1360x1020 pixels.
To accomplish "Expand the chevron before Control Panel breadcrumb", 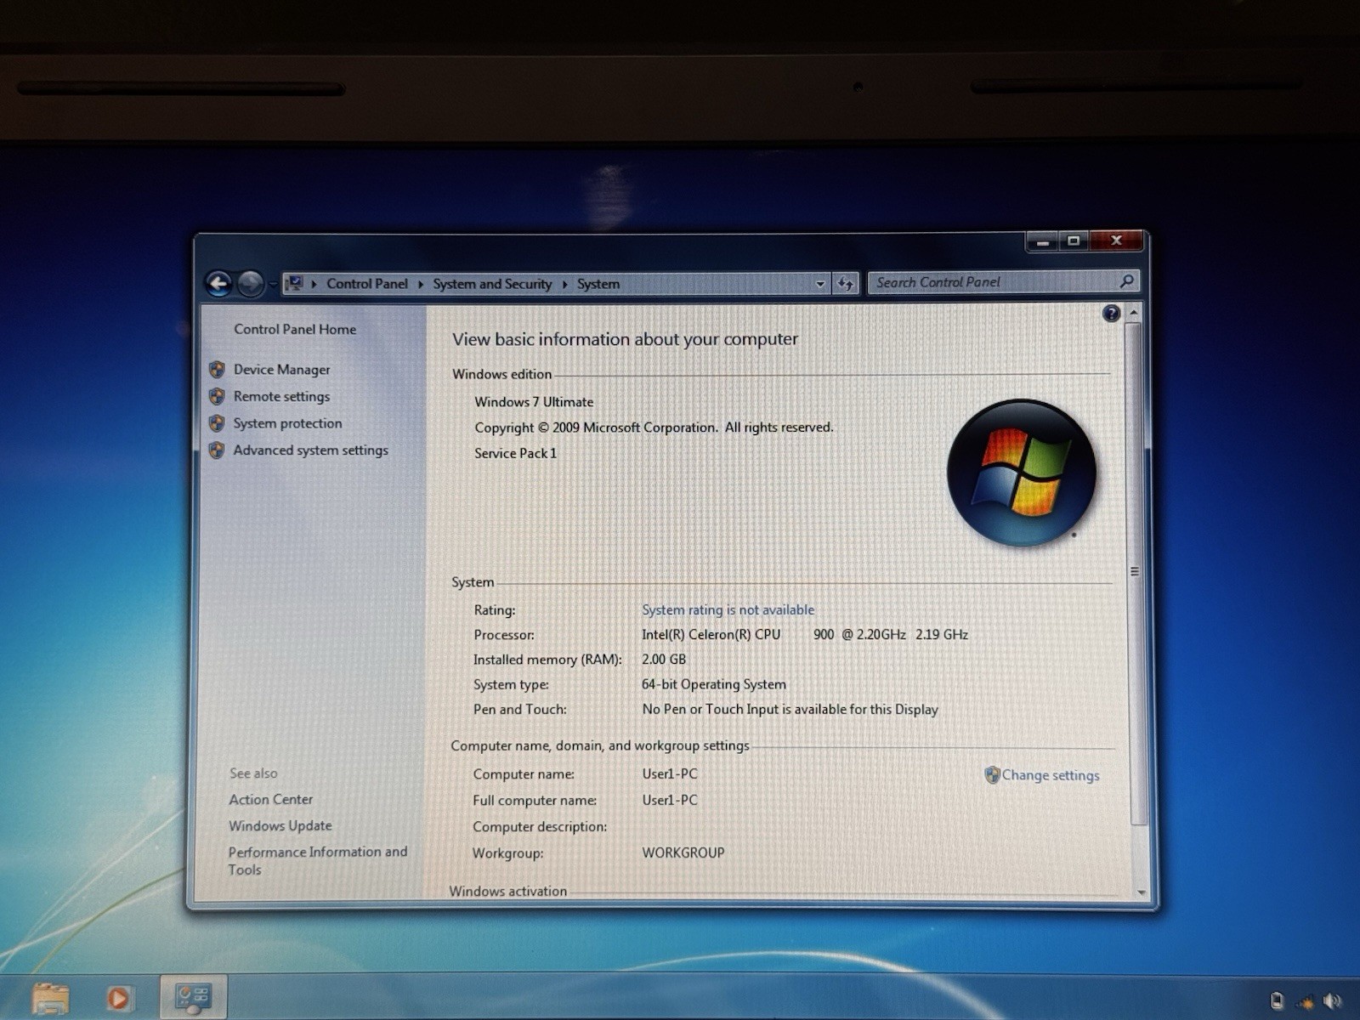I will (x=314, y=284).
